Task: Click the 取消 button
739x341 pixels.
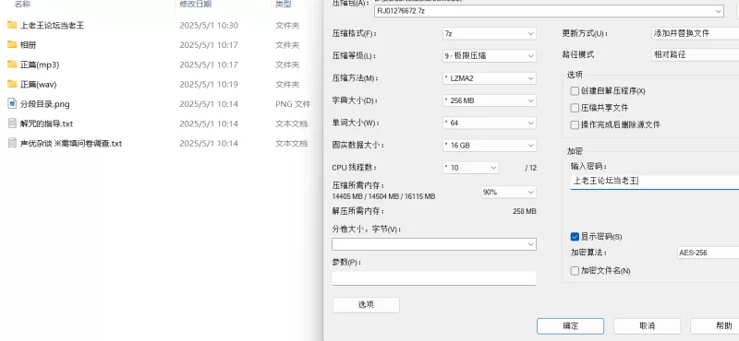Action: 648,325
